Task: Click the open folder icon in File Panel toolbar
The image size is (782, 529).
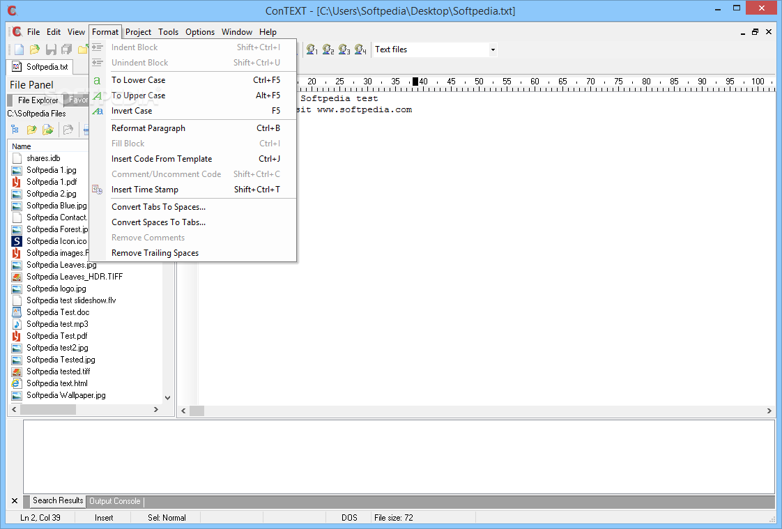Action: (x=31, y=130)
